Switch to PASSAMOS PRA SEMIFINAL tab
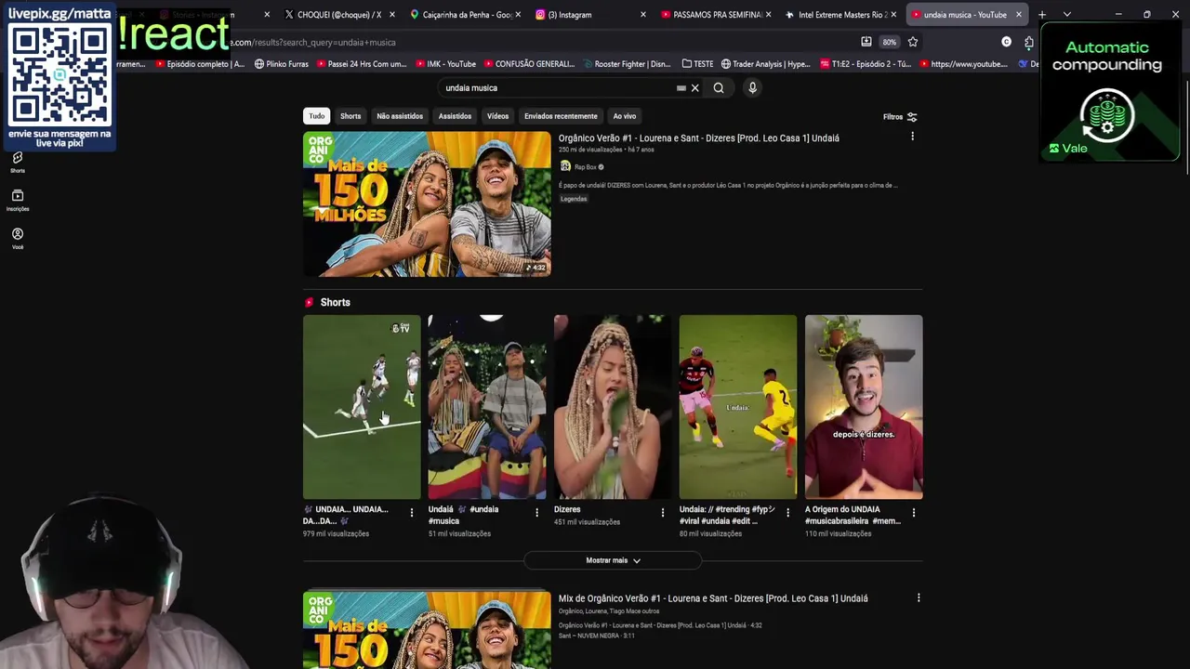Viewport: 1190px width, 669px height. pos(716,15)
